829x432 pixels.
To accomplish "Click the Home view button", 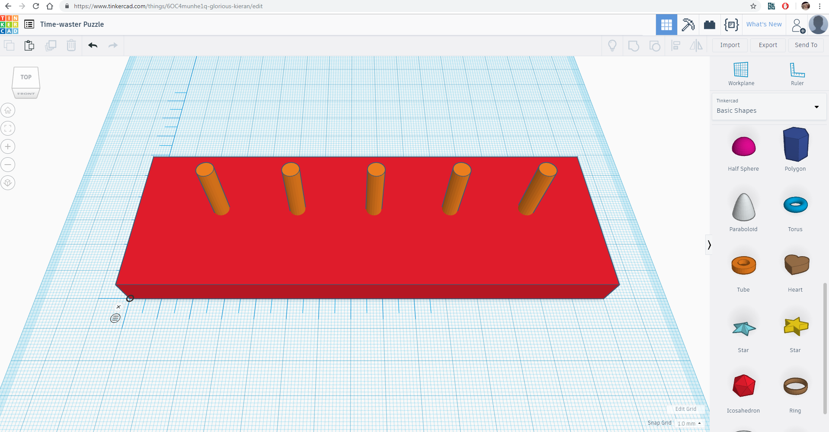I will pyautogui.click(x=8, y=110).
